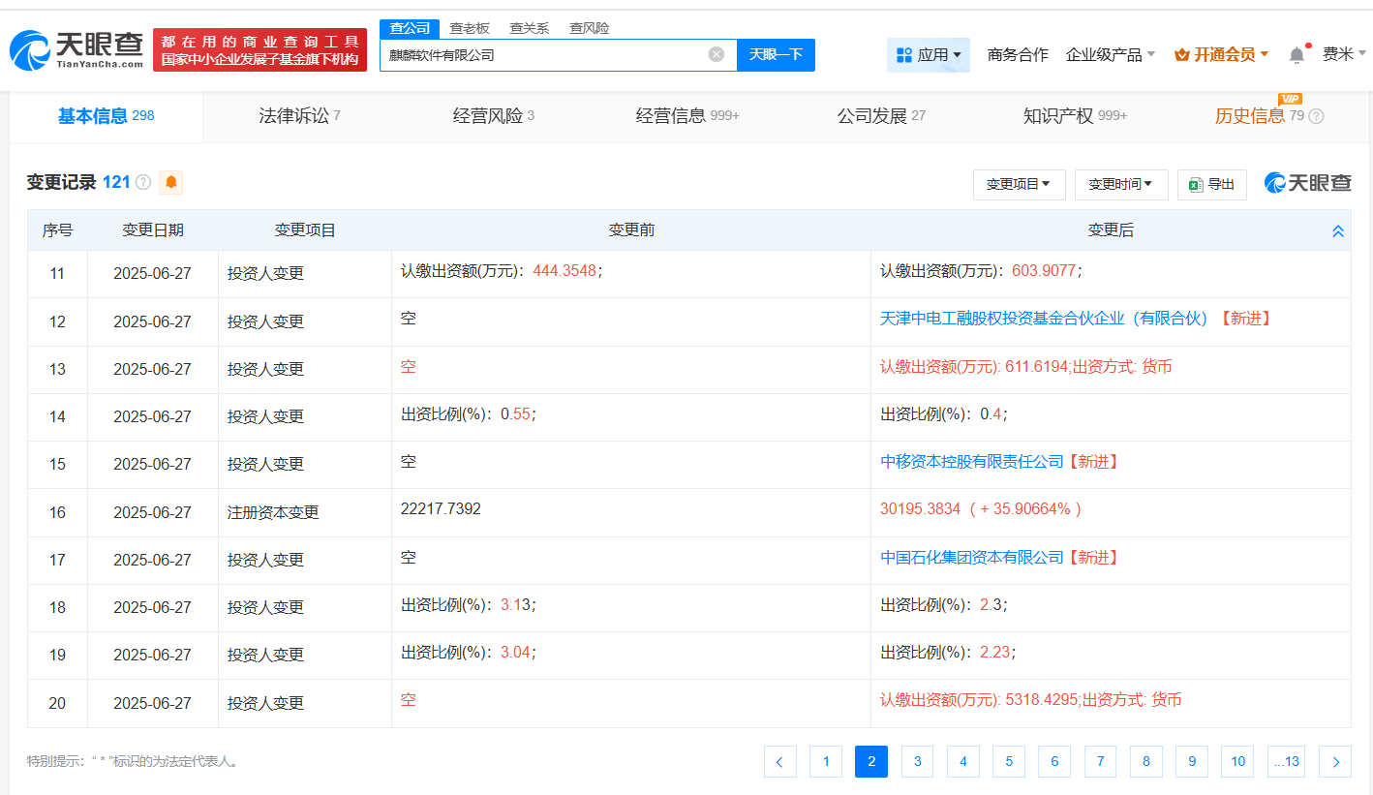
Task: Click the red promotional banner in header
Action: click(259, 49)
